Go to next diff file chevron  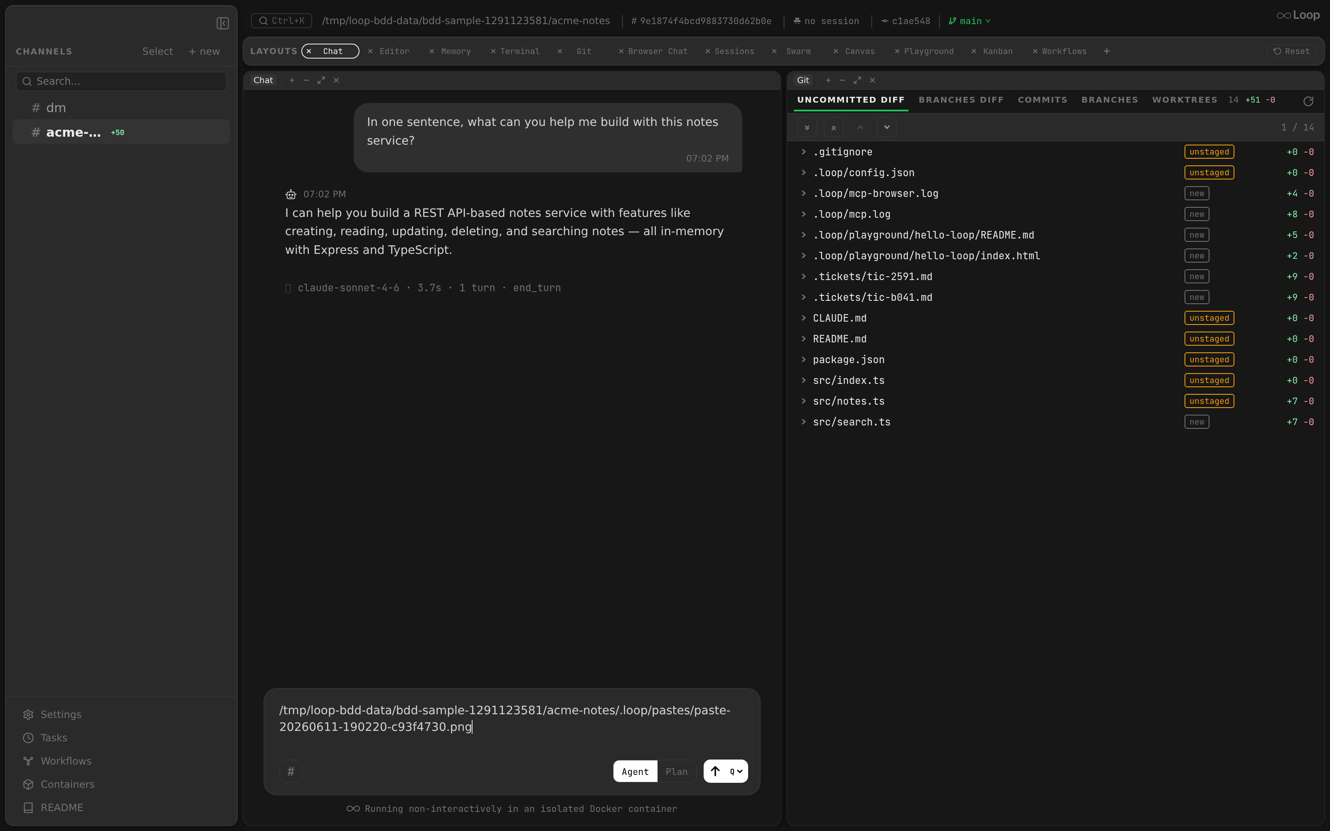coord(887,128)
